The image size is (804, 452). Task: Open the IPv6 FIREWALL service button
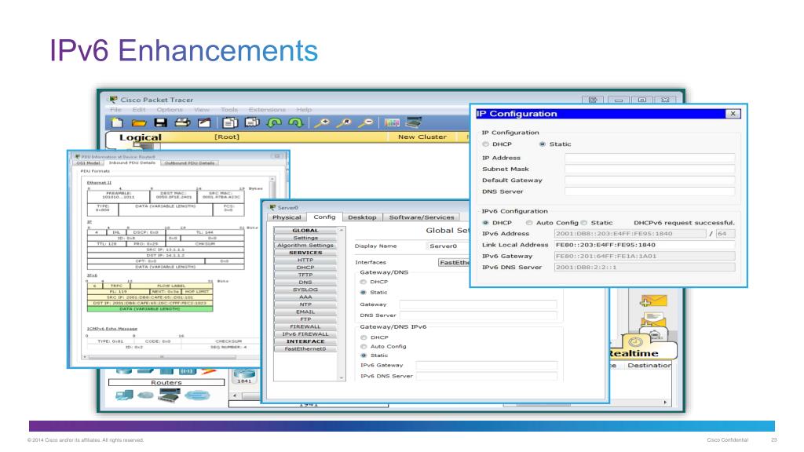[305, 334]
